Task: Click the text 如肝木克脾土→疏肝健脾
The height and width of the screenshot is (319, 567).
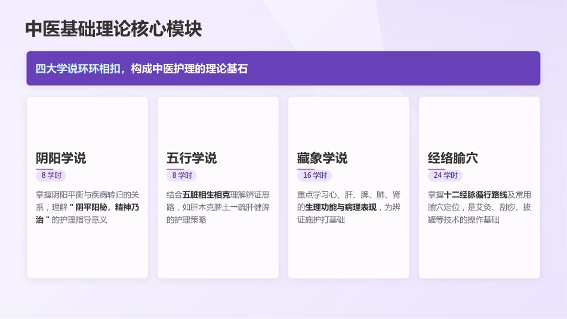Action: [226, 207]
